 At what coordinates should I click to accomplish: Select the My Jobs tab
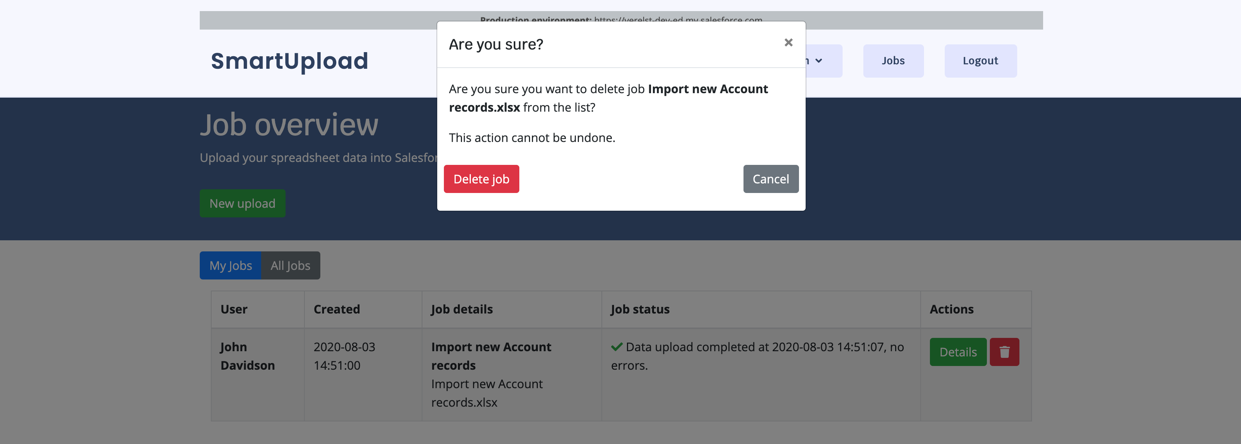coord(230,265)
